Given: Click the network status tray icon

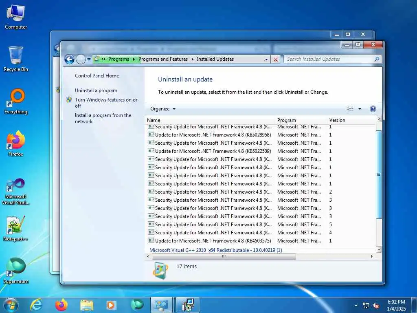Looking at the screenshot, I should coord(366,306).
